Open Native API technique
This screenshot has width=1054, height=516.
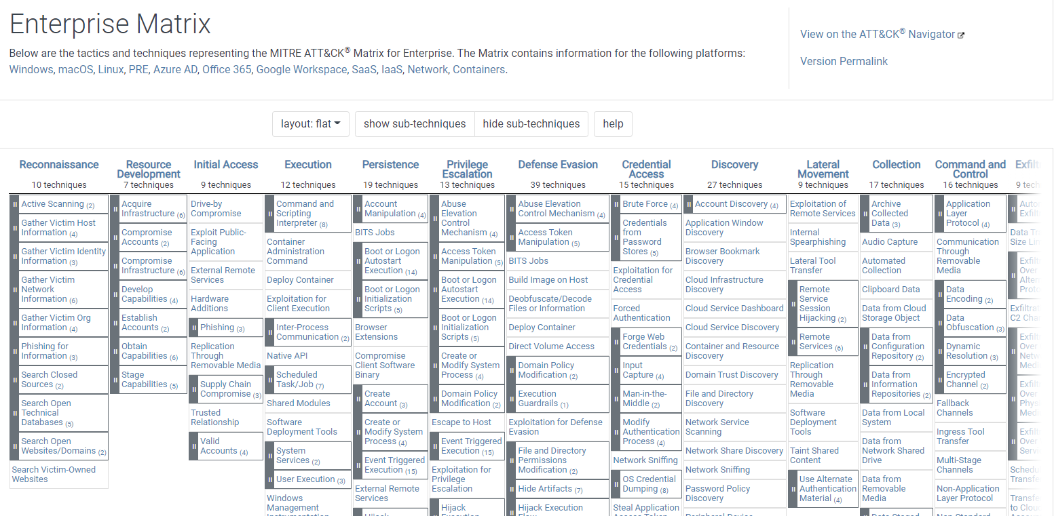(287, 356)
